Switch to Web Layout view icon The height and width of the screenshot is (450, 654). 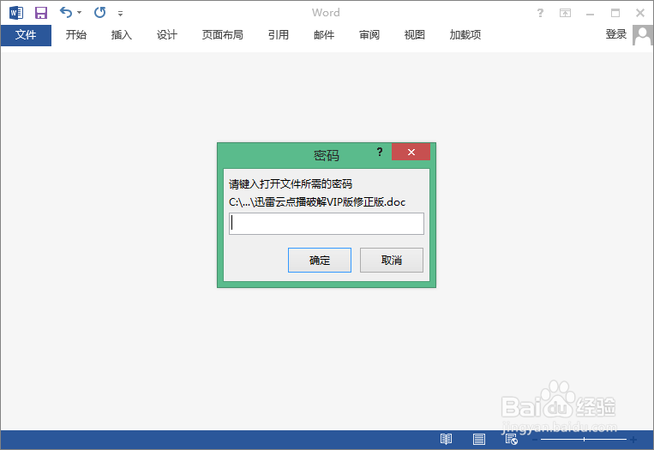[x=512, y=439]
